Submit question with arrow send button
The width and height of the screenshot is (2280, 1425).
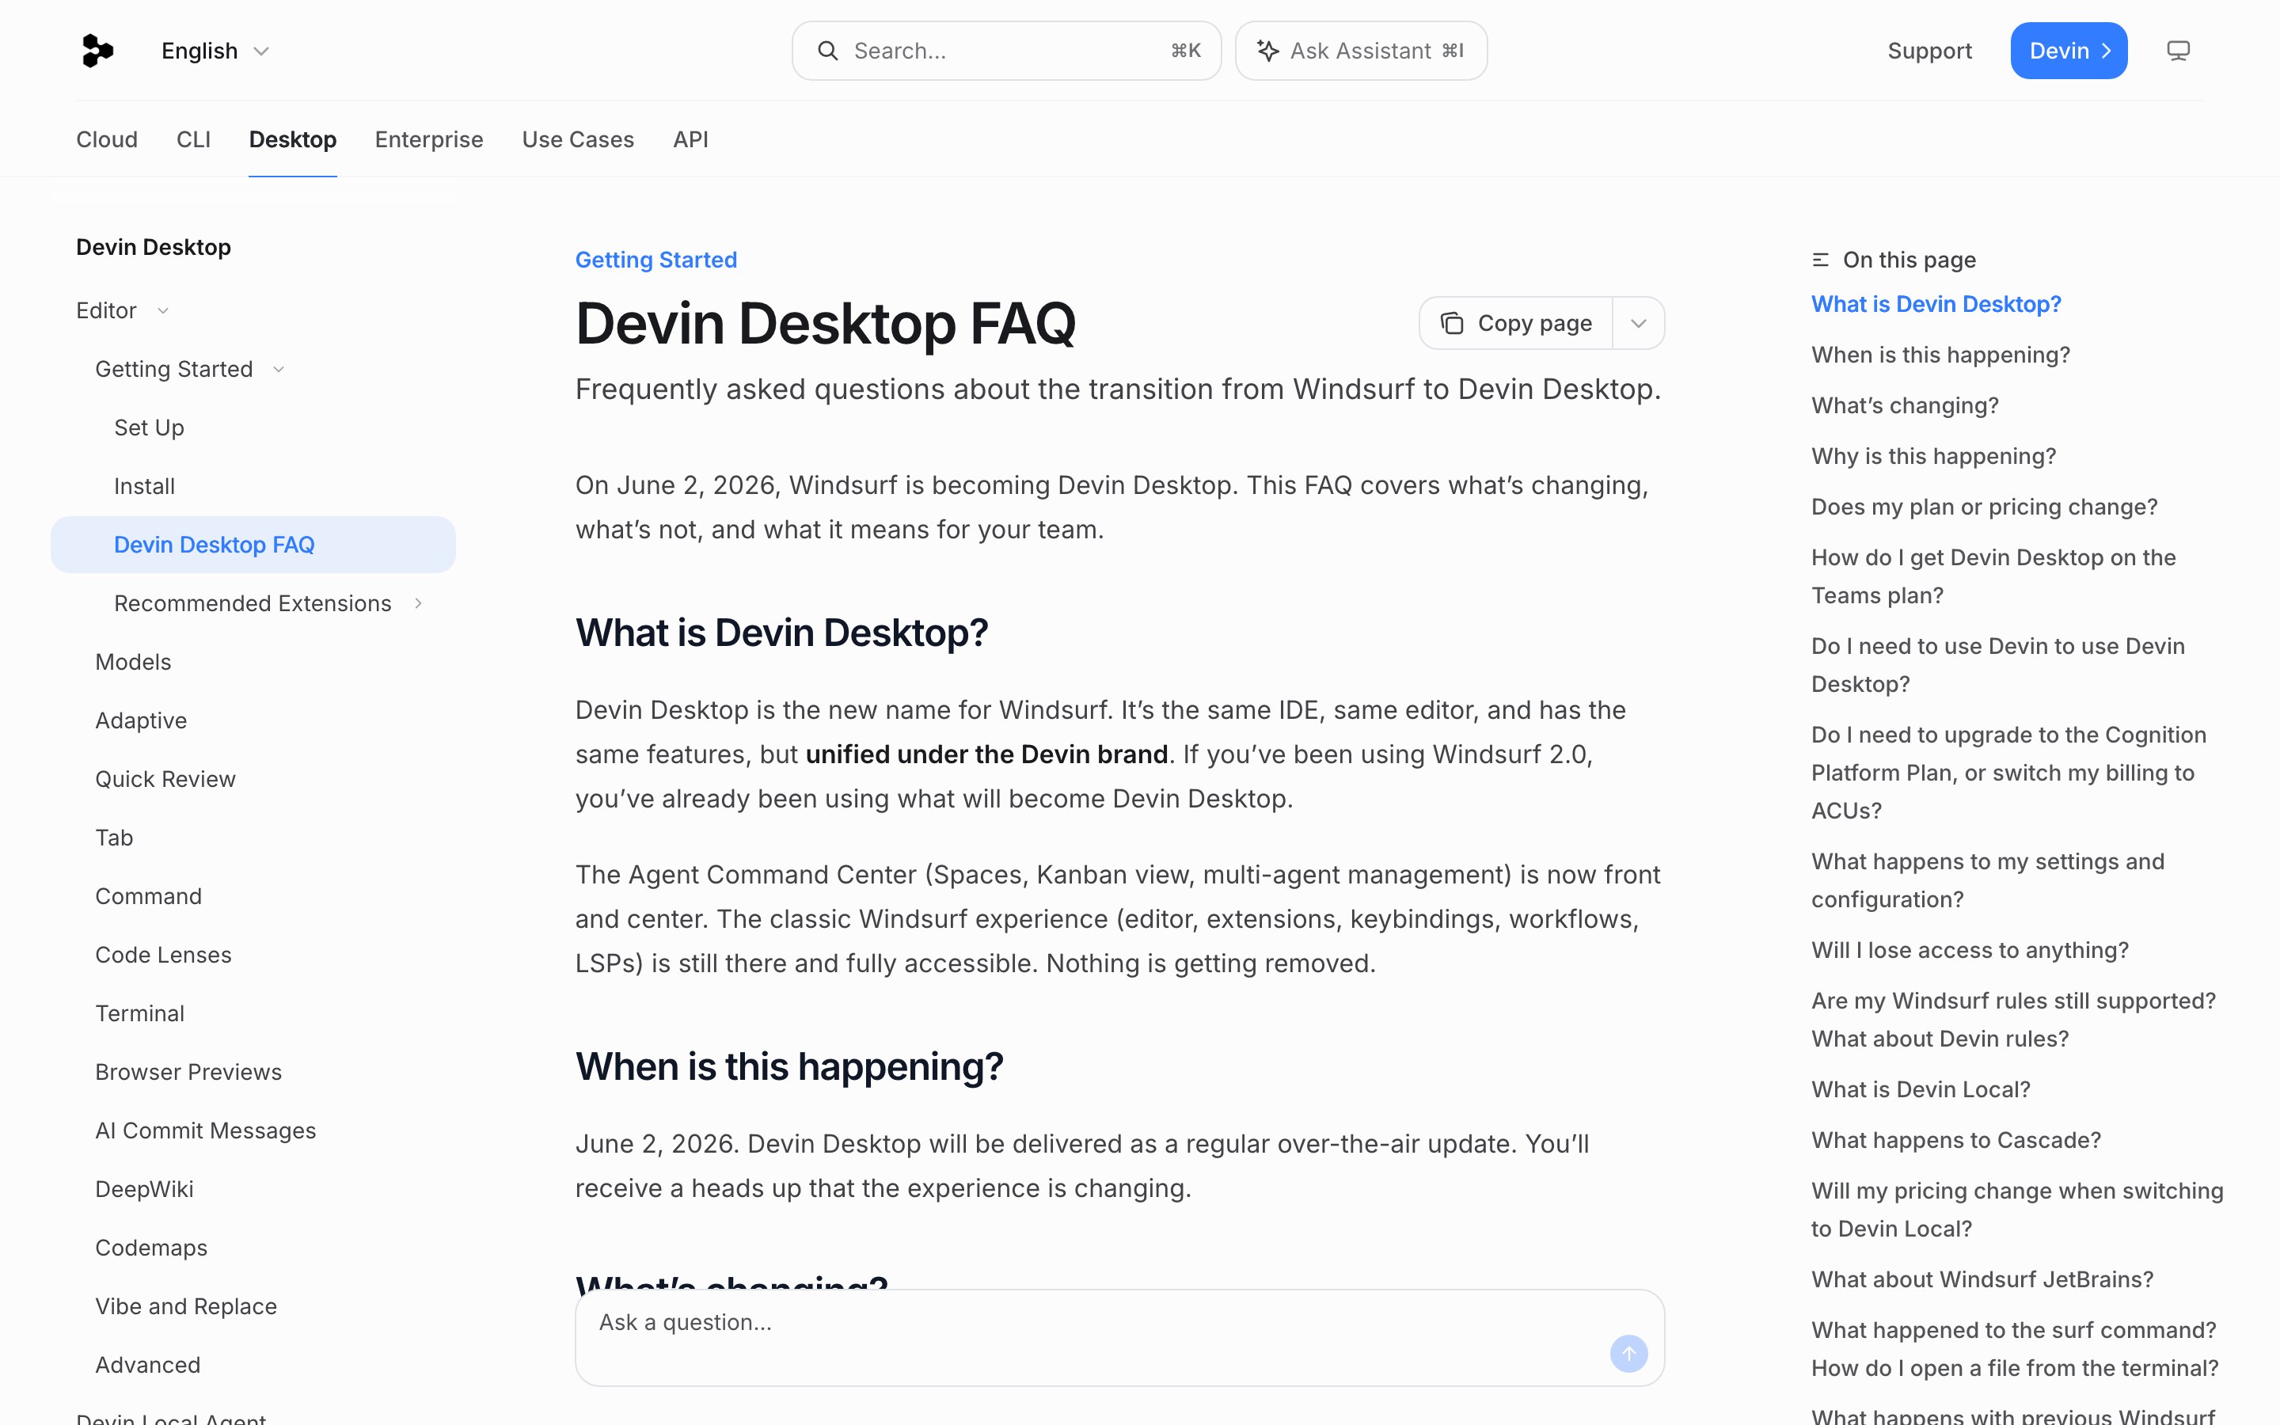(x=1628, y=1354)
